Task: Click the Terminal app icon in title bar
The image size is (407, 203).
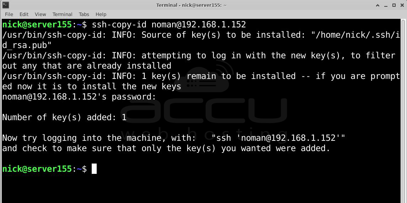Action: tap(5, 5)
